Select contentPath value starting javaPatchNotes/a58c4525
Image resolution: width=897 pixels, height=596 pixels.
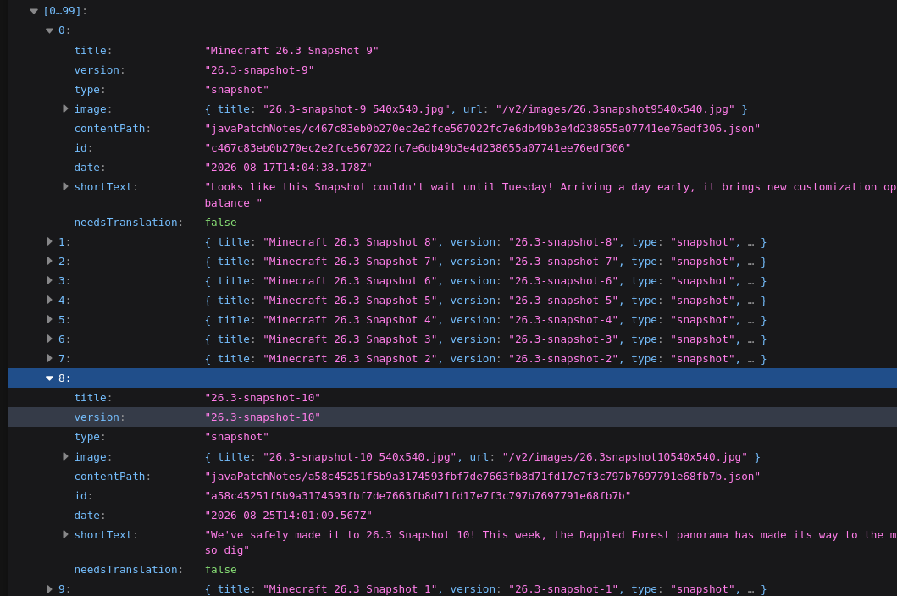pyautogui.click(x=482, y=477)
